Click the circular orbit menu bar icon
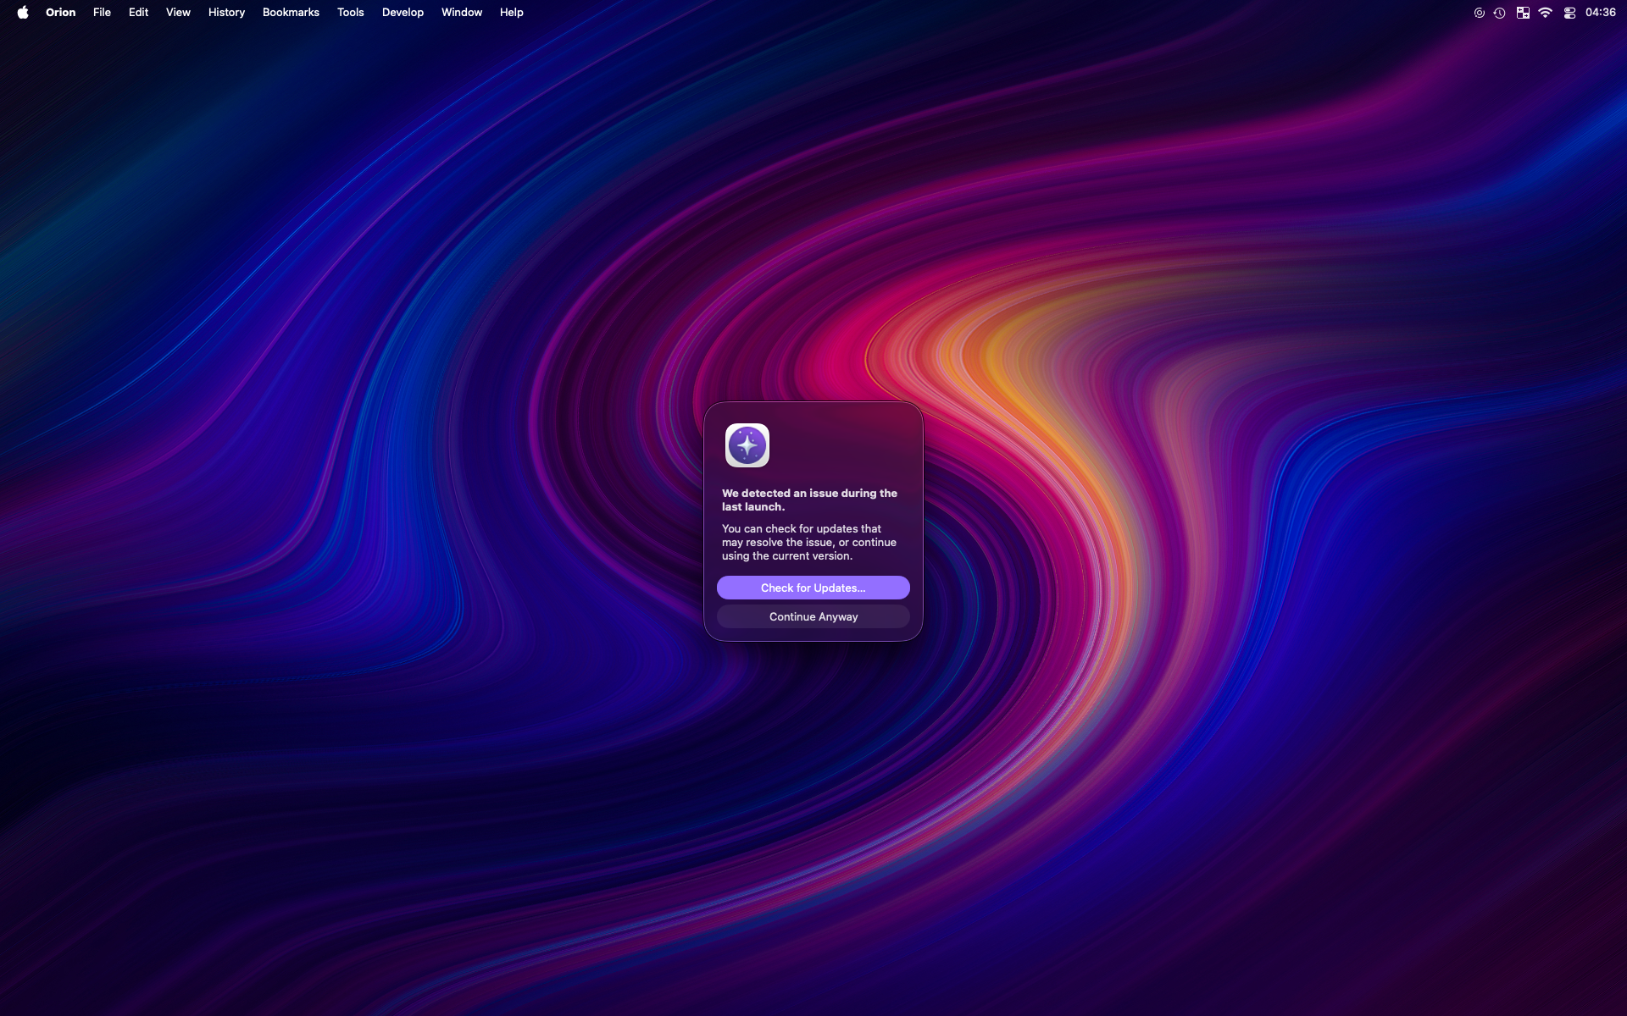 point(1479,12)
